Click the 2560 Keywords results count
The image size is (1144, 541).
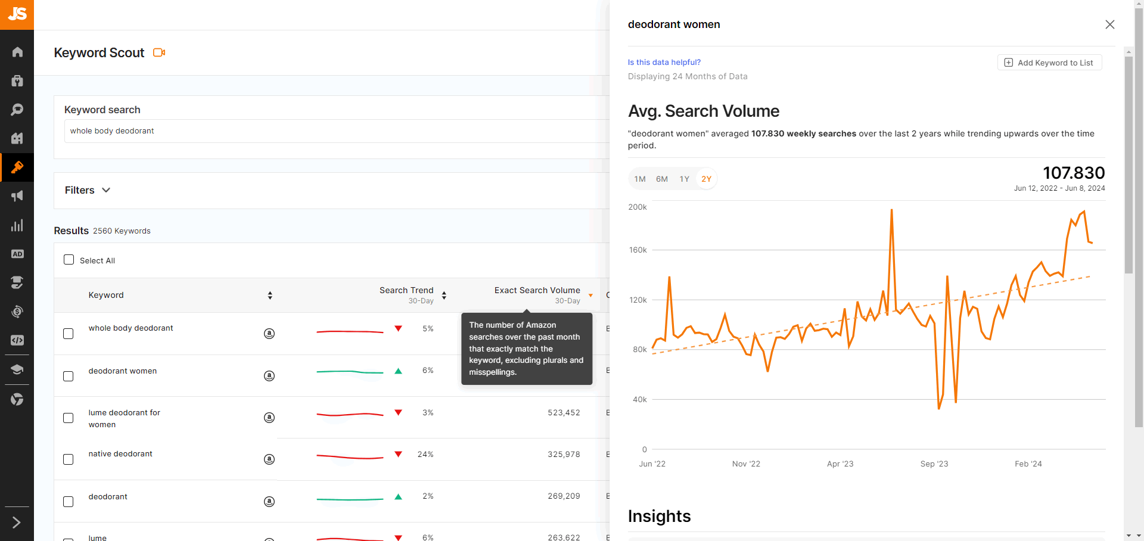pos(122,231)
